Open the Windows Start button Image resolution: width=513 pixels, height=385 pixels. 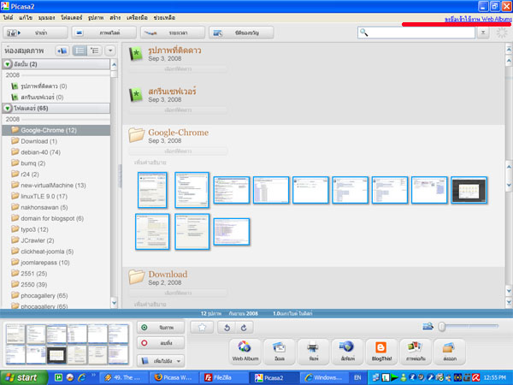pos(24,377)
